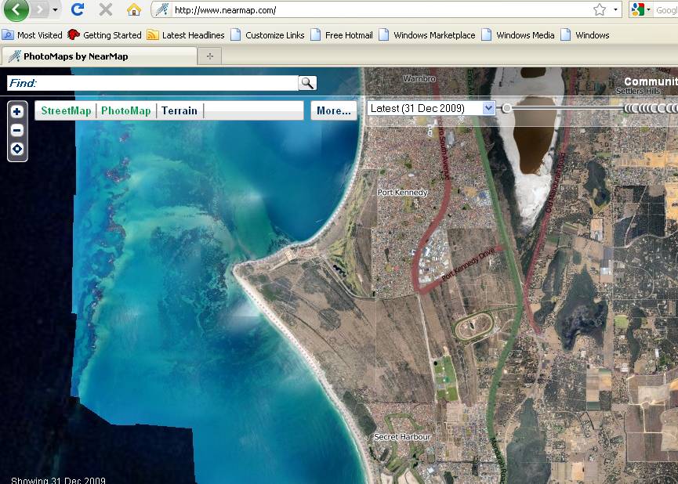Reload the page with the refresh icon
The image size is (678, 484).
point(77,9)
